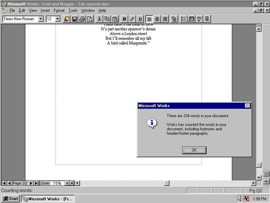Run the ABC spelling checker icon
Image resolution: width=270 pixels, height=203 pixels.
click(199, 19)
